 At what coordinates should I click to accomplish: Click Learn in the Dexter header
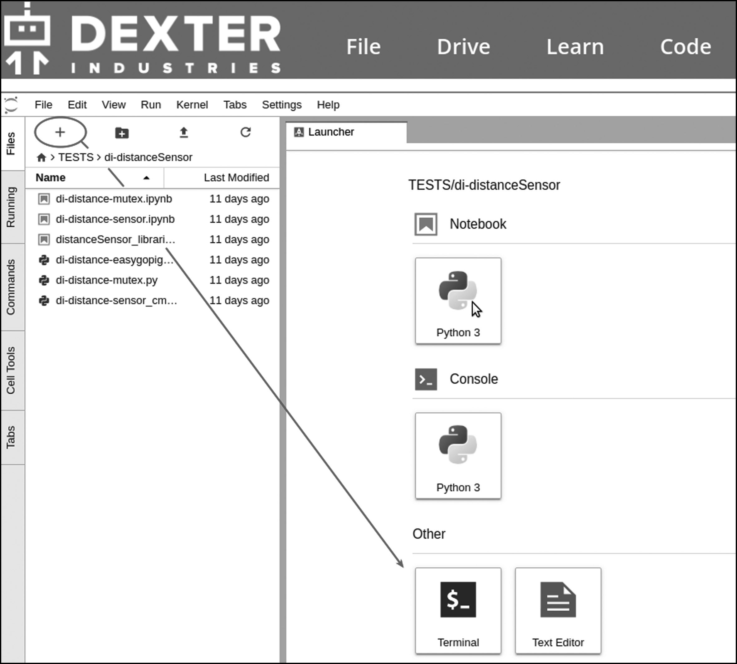click(574, 47)
